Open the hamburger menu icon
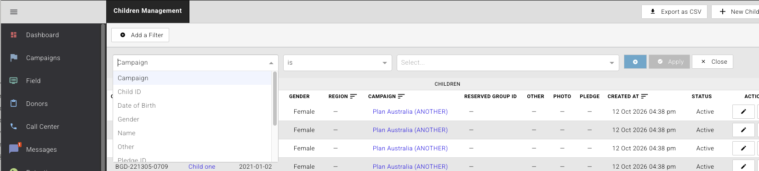Screen dimensions: 759x171 (14, 12)
